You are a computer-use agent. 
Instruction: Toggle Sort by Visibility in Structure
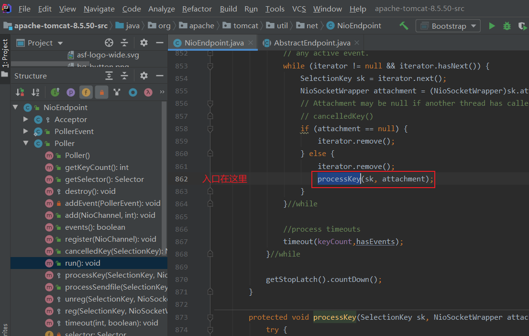[20, 92]
